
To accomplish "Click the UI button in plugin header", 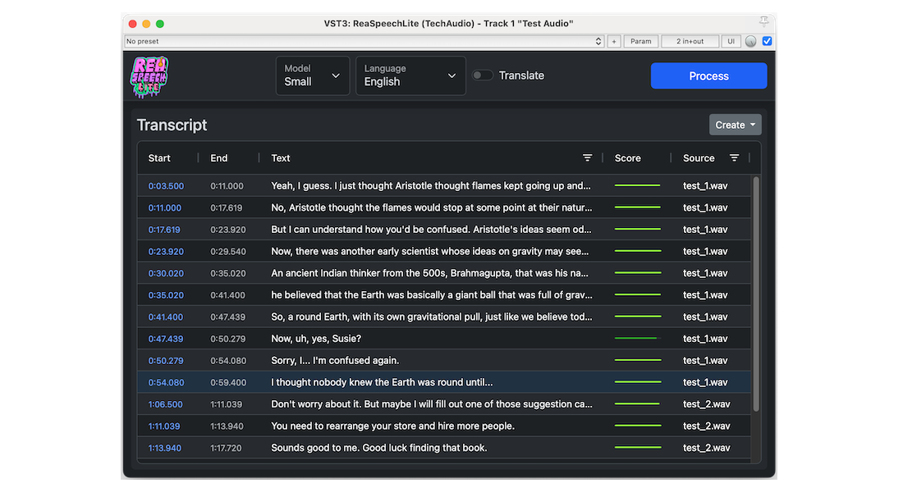I will click(731, 41).
